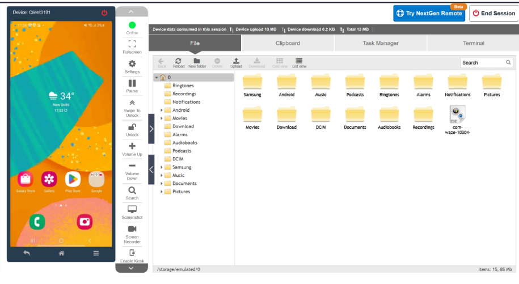Select the com-waze APK file
Screen dimensions: 519x284
[457, 120]
